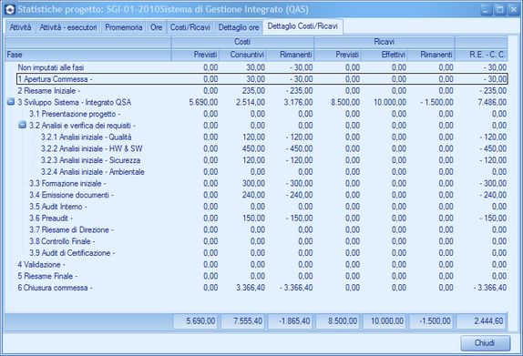Switch to Dettaglio ore tab
Viewport: 523px width, 356px height.
point(239,27)
